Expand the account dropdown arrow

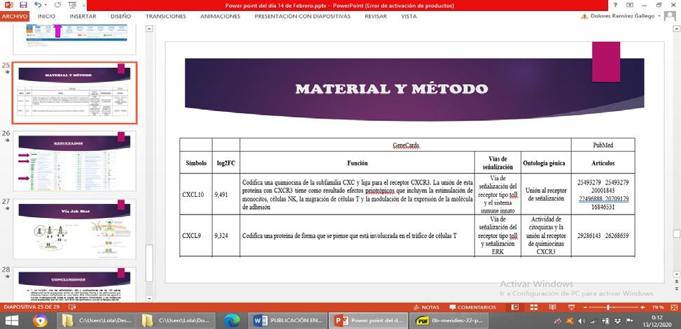(659, 16)
